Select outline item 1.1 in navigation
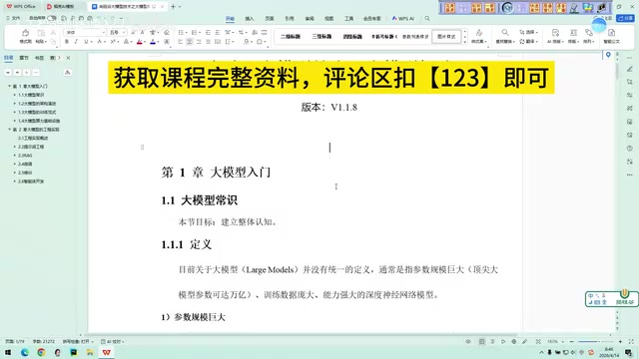The width and height of the screenshot is (639, 359). coord(31,95)
